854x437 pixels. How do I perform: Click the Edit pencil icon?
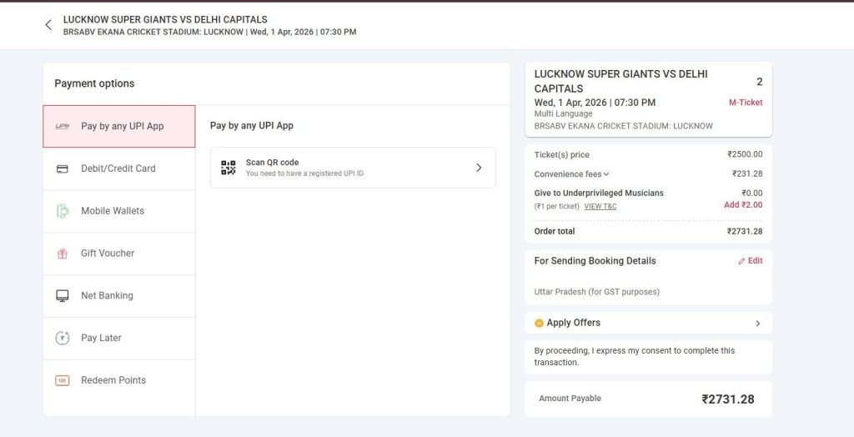coord(741,261)
